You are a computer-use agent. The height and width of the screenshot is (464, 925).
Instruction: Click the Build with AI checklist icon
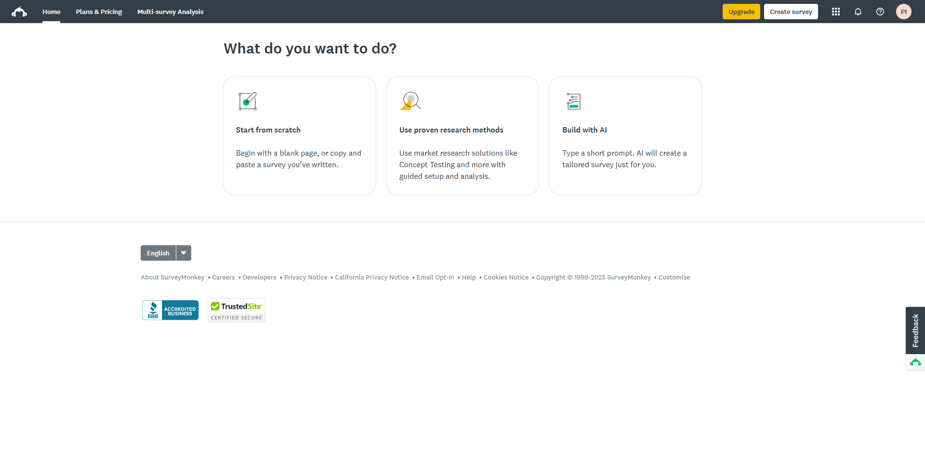pyautogui.click(x=573, y=101)
